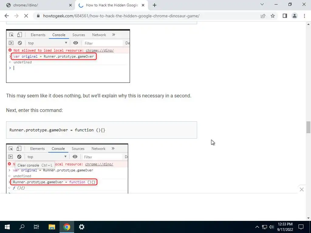Go forward with the forward arrow
The height and width of the screenshot is (233, 311).
click(16, 16)
